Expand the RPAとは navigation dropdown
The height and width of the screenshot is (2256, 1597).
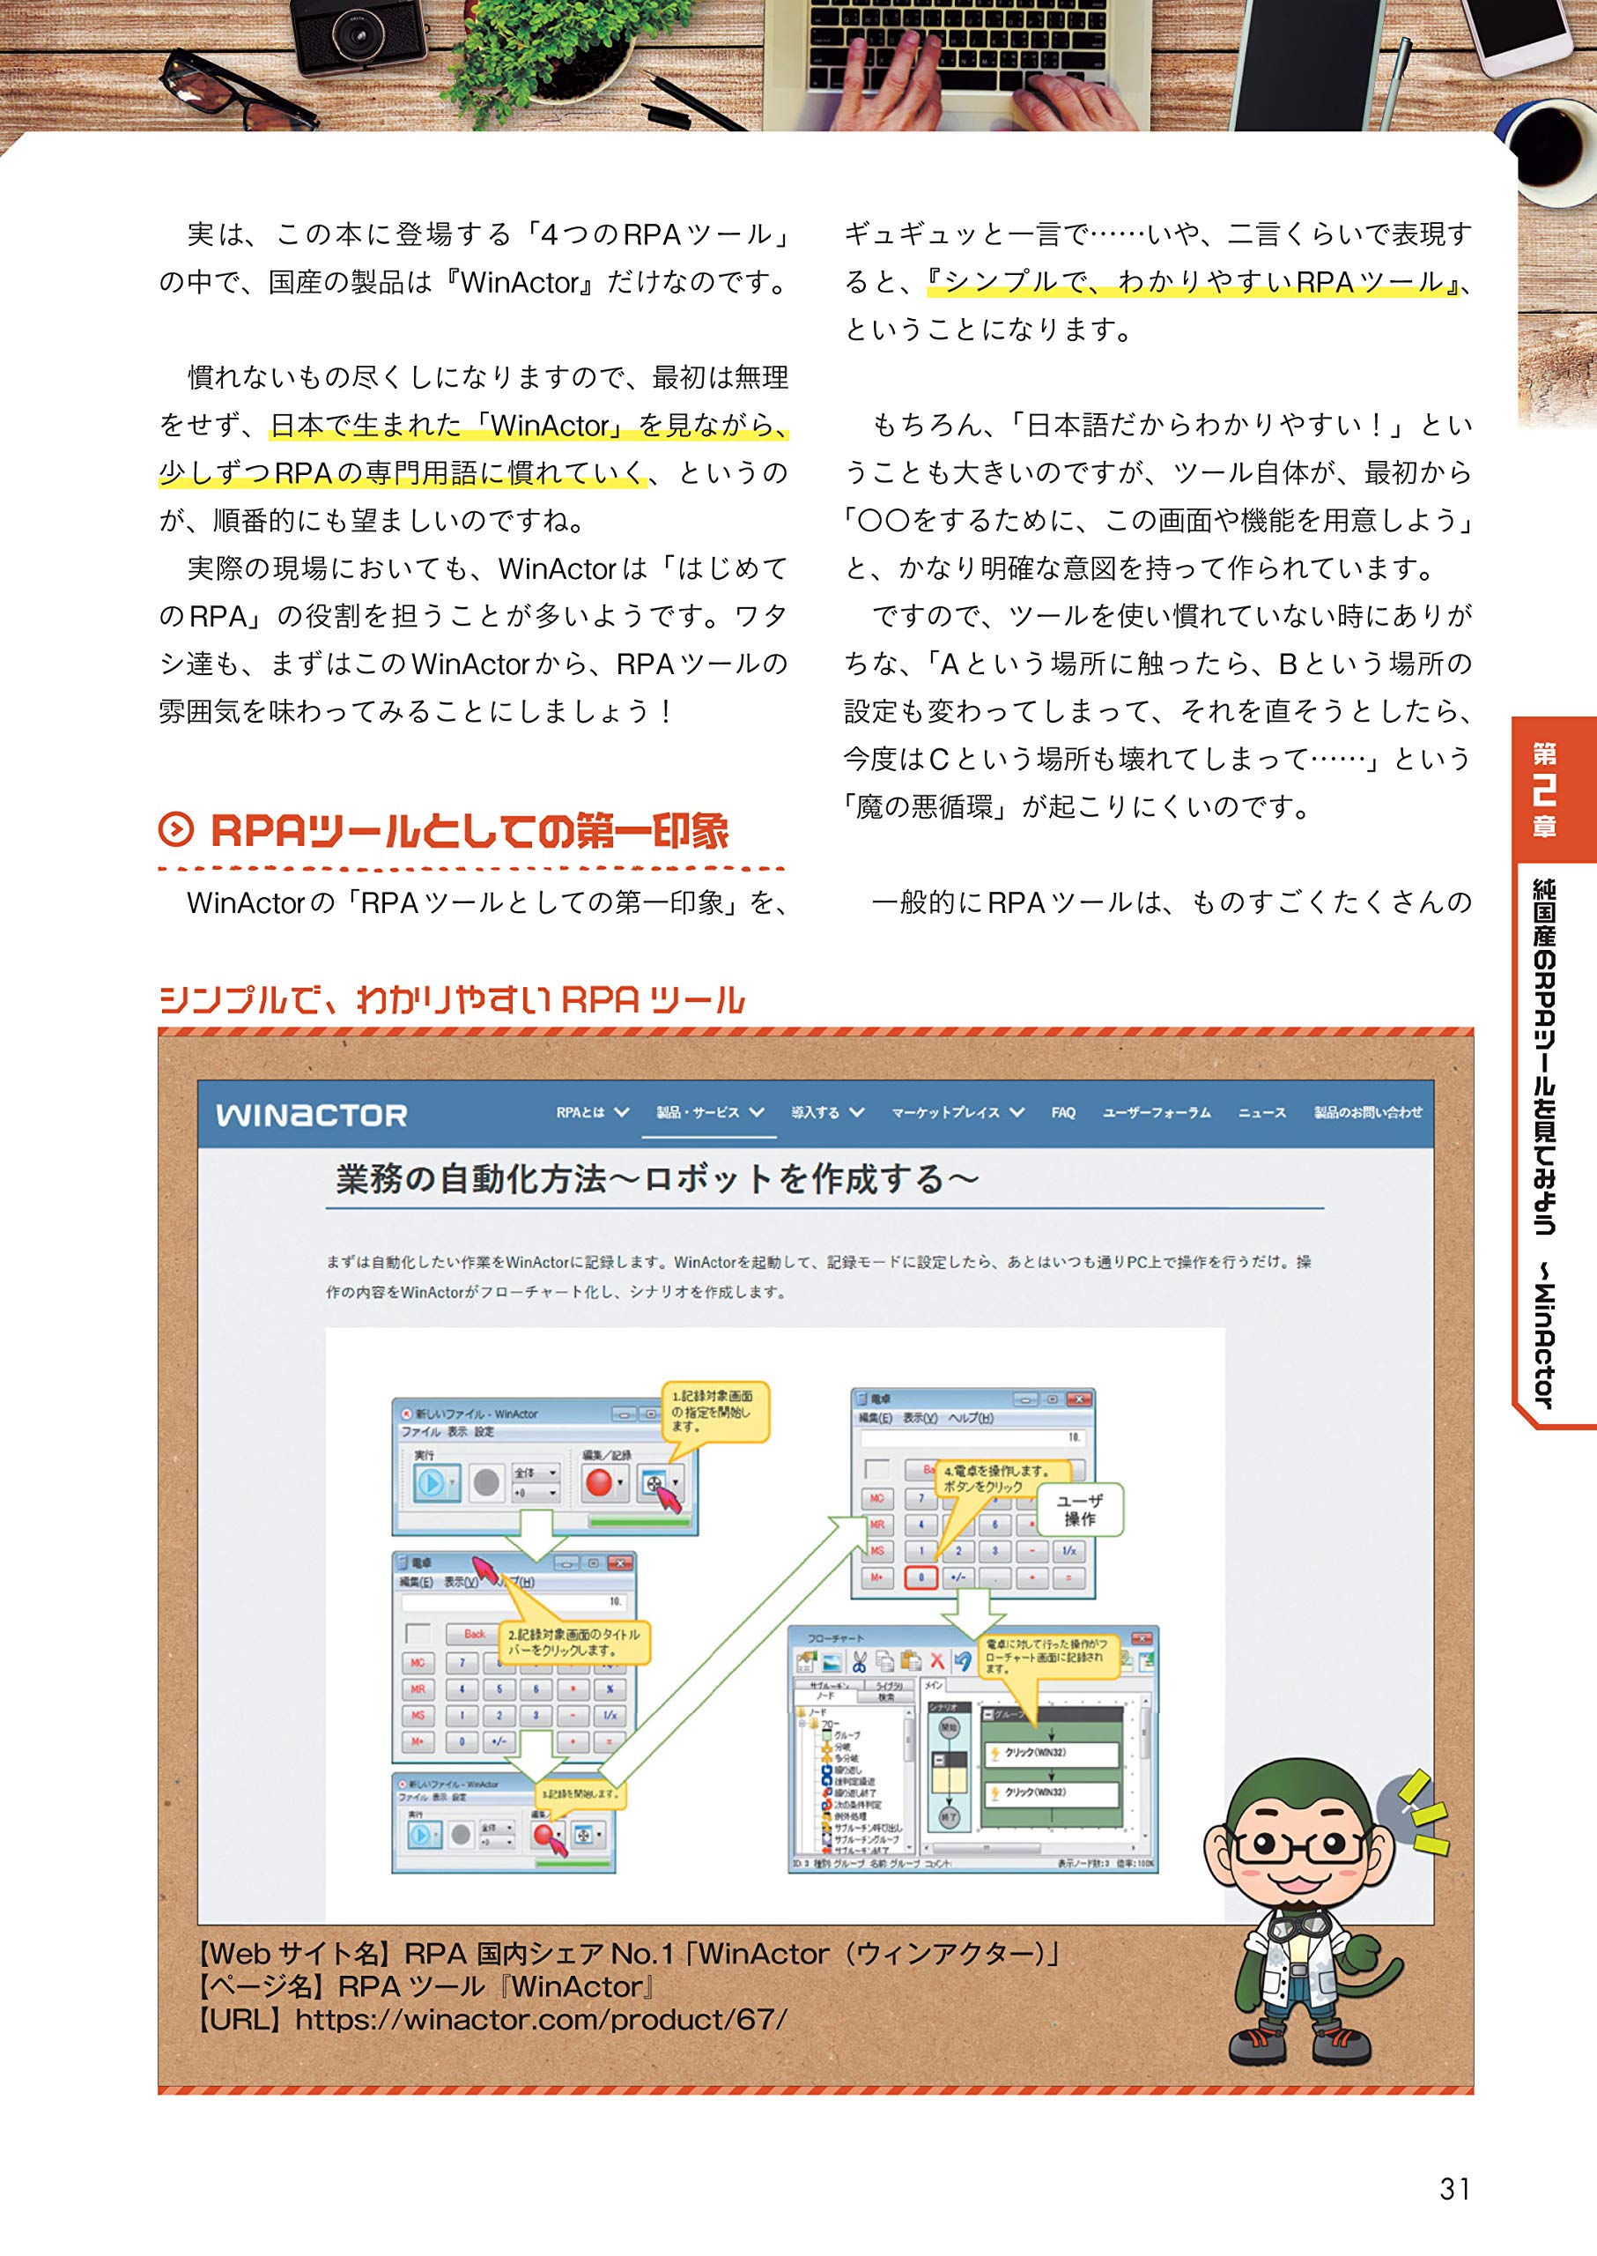click(x=592, y=1112)
